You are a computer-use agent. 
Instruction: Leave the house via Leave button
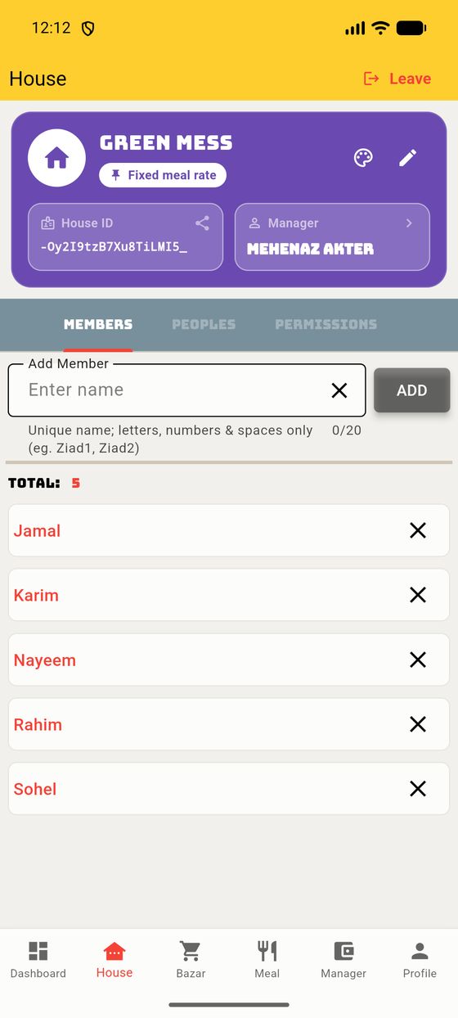[x=397, y=79]
